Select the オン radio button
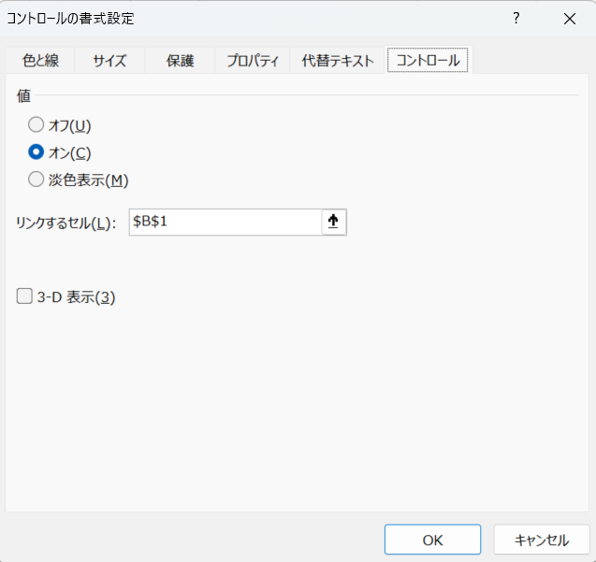The image size is (596, 562). pos(36,152)
